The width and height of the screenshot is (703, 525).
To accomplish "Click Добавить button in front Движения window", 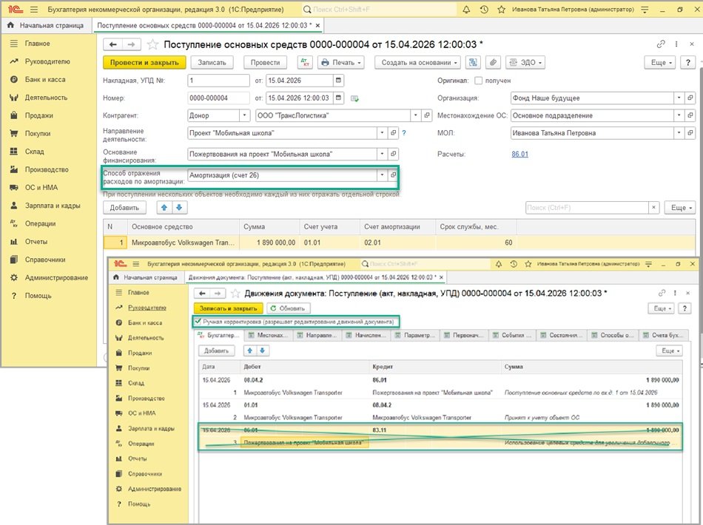I will pos(217,350).
